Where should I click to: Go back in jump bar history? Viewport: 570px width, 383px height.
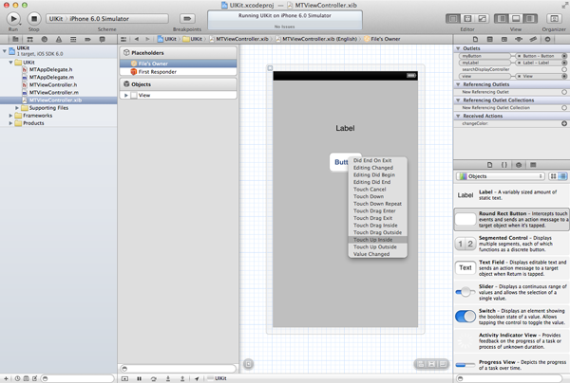pos(137,39)
